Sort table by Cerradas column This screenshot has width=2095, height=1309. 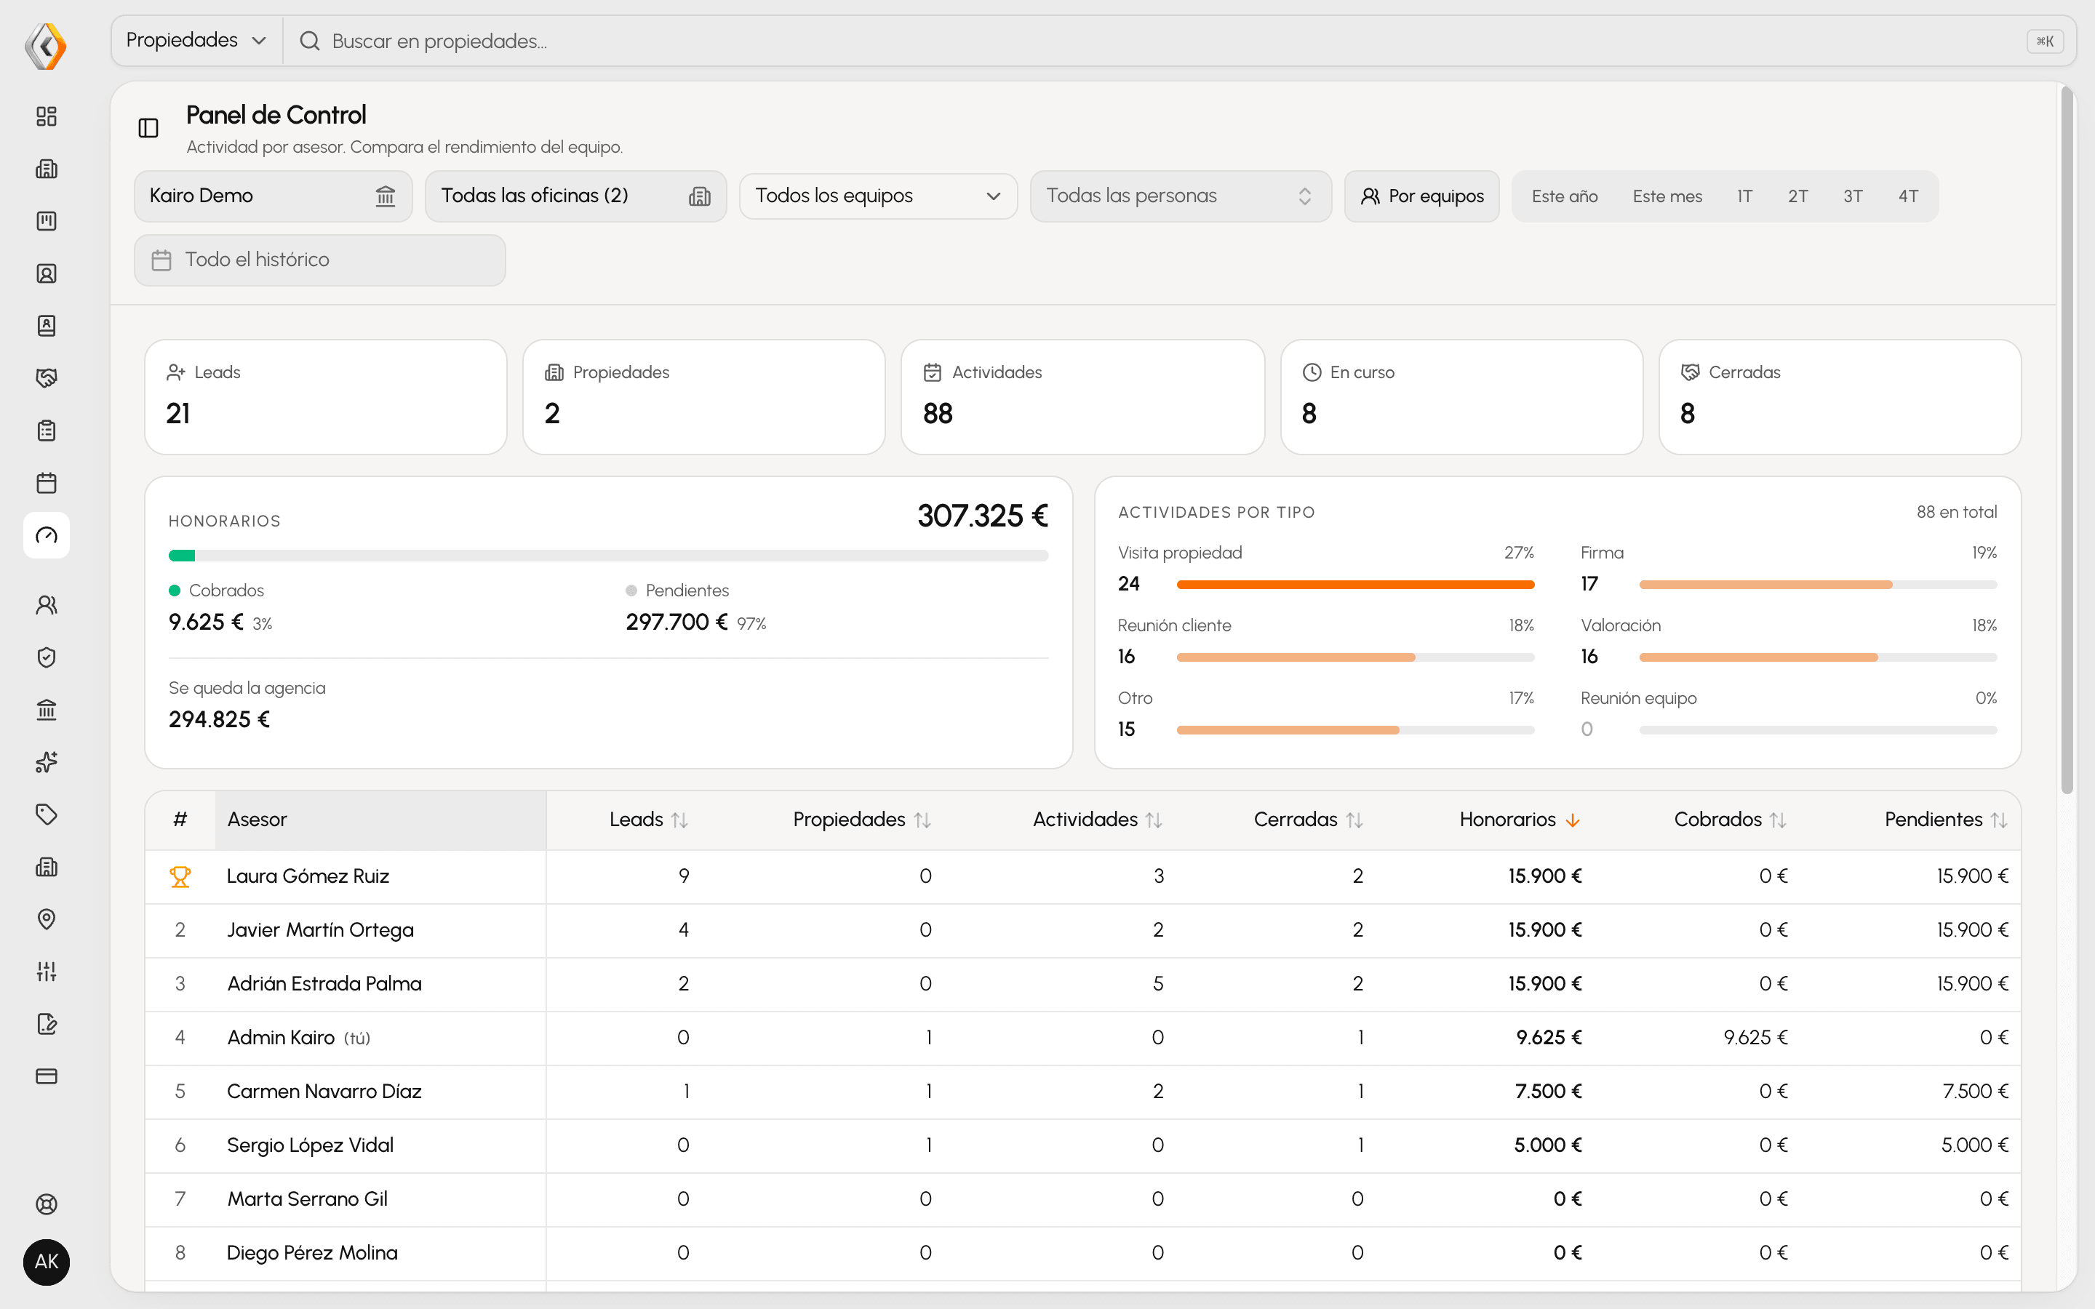tap(1308, 820)
